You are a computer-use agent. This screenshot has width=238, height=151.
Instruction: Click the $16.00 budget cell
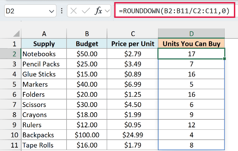point(87,145)
